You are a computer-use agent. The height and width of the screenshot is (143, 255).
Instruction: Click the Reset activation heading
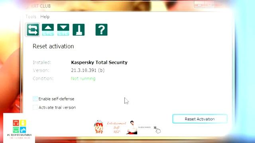(x=53, y=46)
